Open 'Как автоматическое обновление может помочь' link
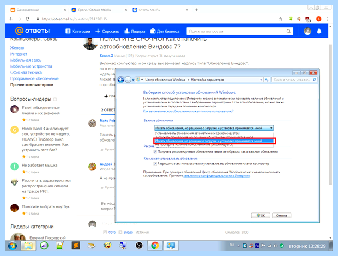Viewport: 338px width, 256px height. [x=189, y=111]
